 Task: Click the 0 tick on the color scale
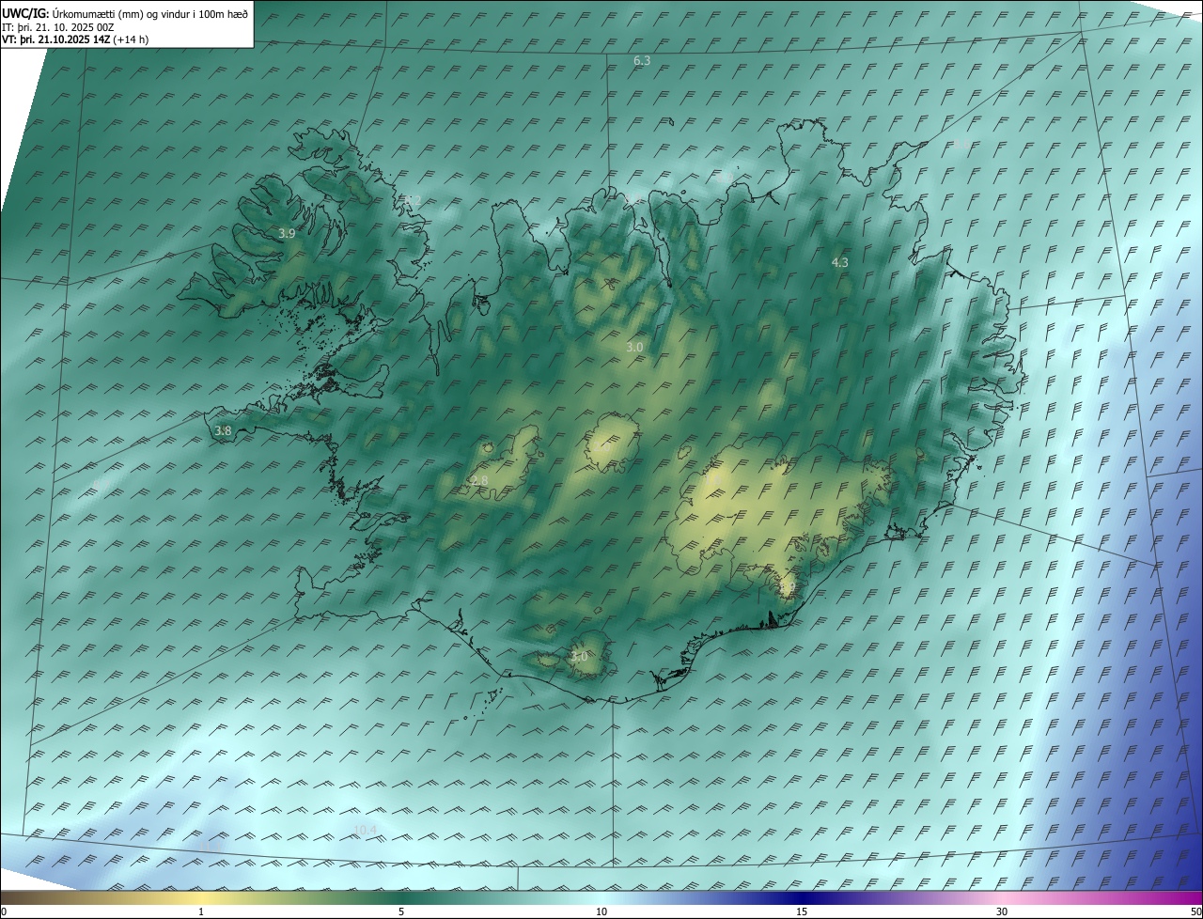pyautogui.click(x=4, y=912)
